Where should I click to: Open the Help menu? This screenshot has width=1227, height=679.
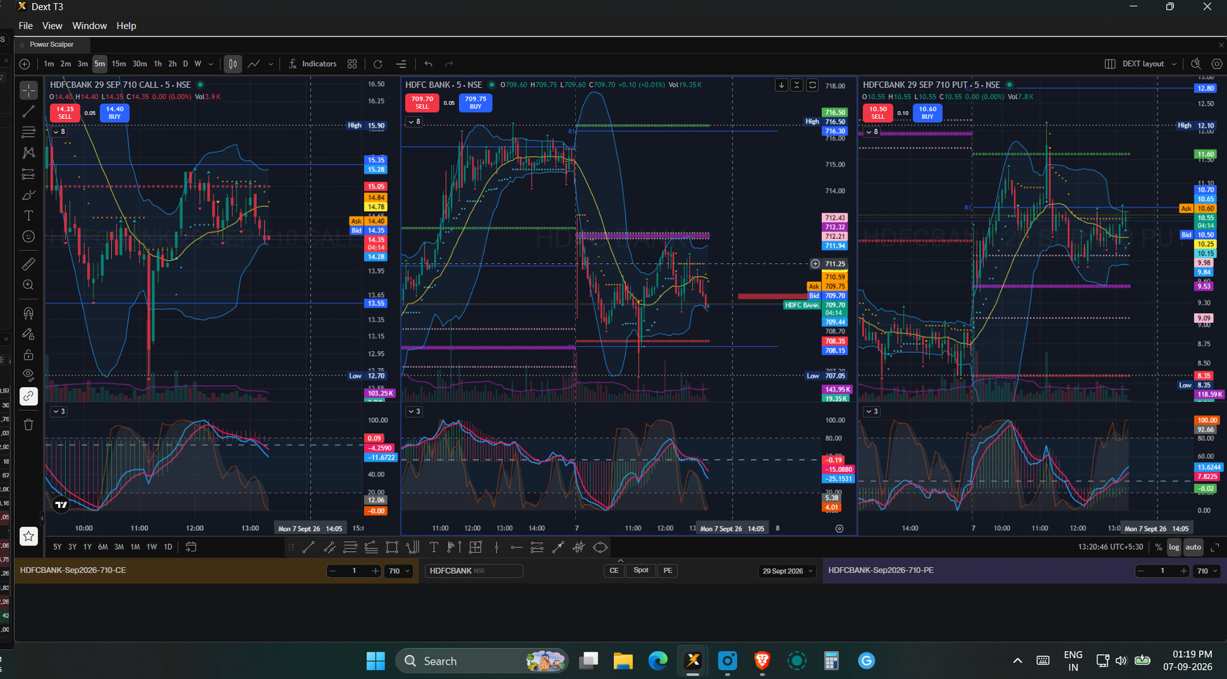126,26
